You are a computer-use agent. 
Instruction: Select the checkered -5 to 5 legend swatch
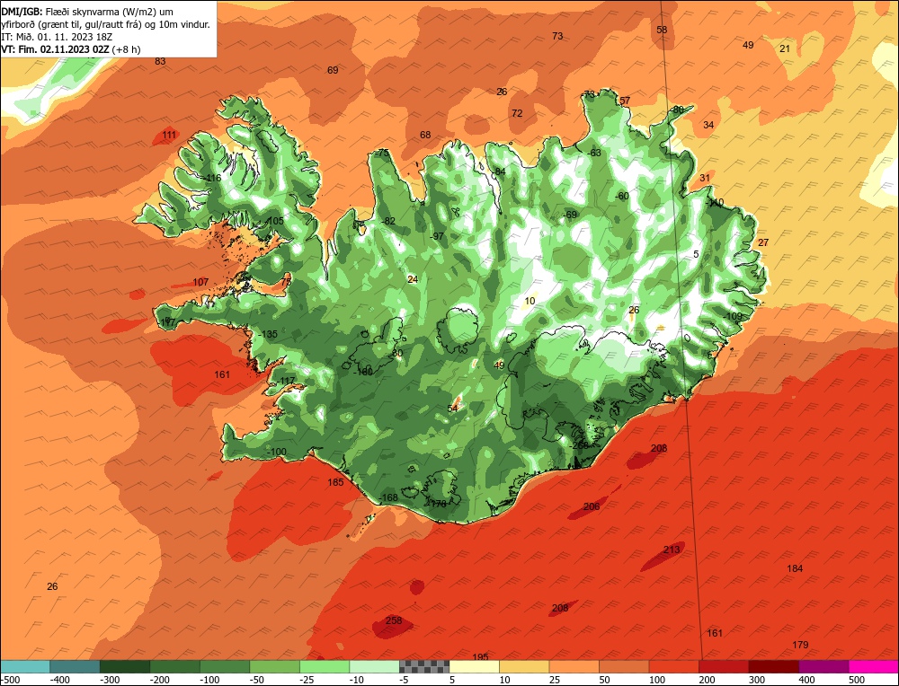[x=424, y=666]
